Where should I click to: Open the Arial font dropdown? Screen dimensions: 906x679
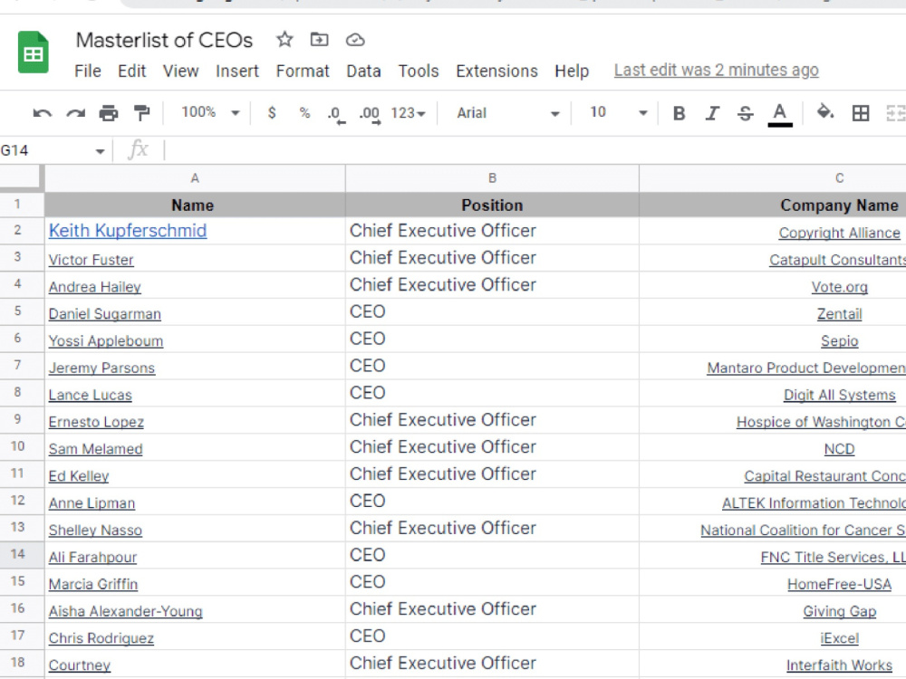pyautogui.click(x=508, y=113)
